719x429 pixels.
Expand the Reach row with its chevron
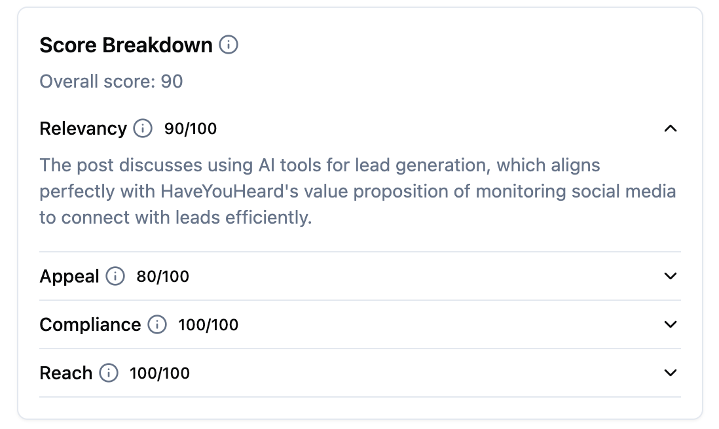click(x=670, y=373)
